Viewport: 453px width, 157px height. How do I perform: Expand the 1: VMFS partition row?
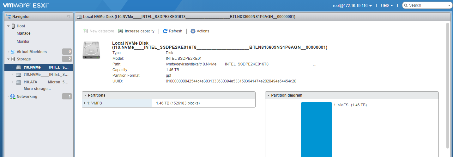pyautogui.click(x=85, y=103)
